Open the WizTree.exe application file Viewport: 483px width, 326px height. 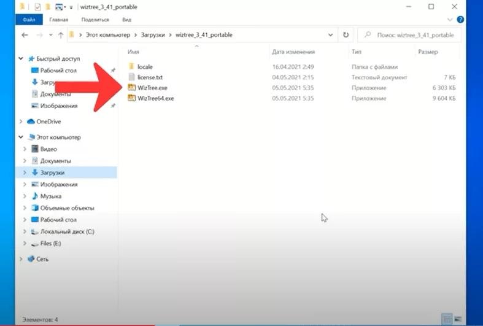click(x=152, y=88)
